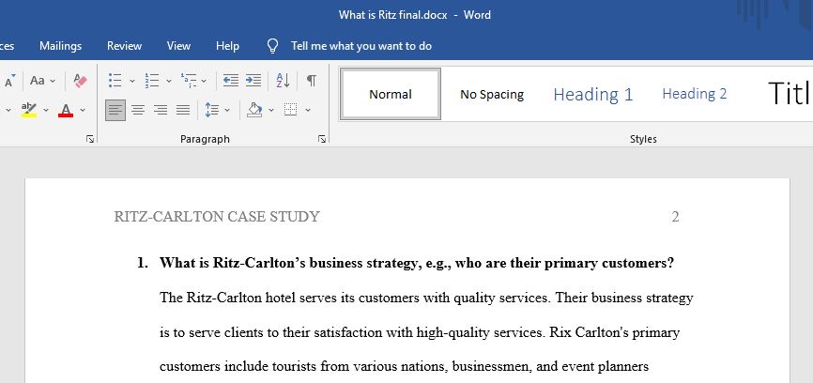Expand the Borders dropdown arrow
Screen dimensions: 813x383
[x=308, y=110]
